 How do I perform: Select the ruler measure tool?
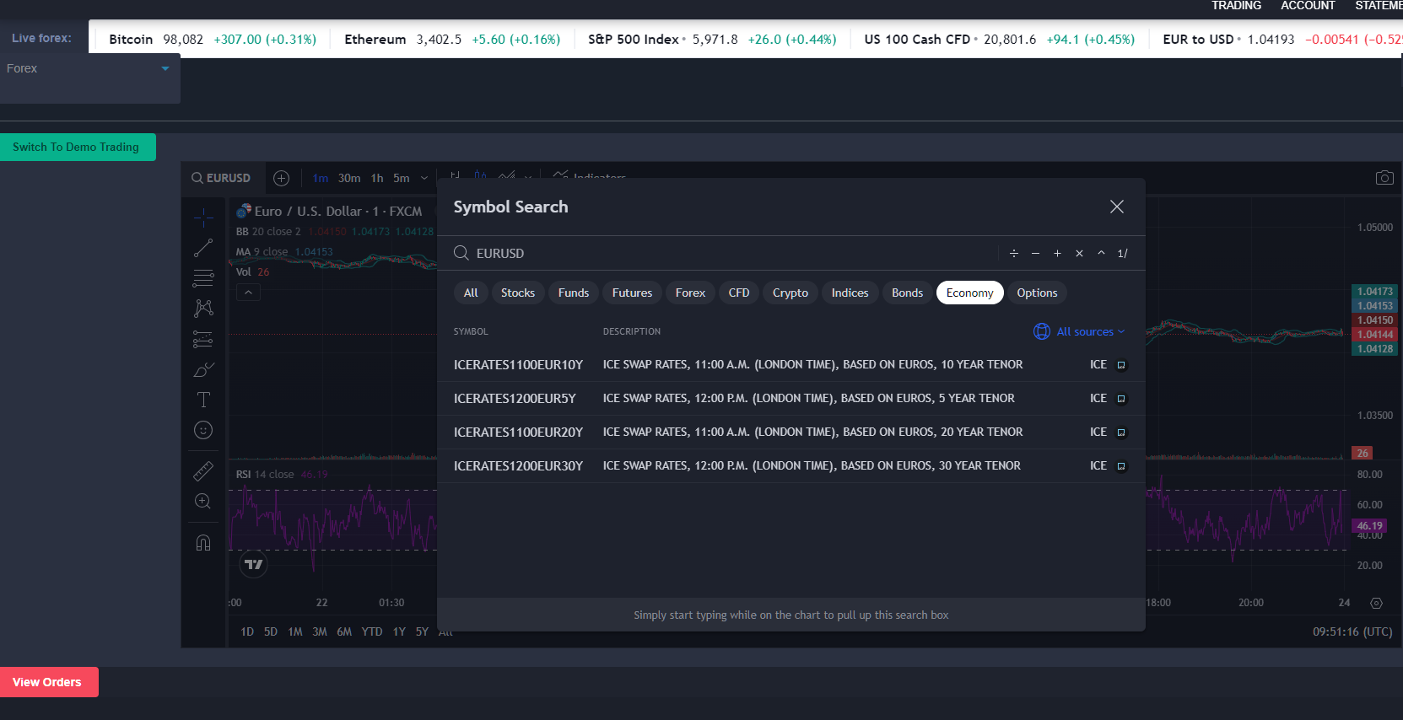tap(203, 470)
